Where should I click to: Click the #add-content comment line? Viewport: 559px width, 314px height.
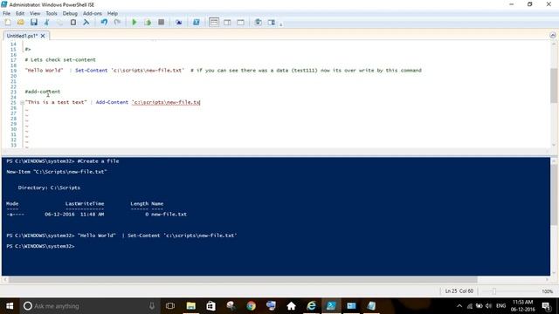point(43,92)
